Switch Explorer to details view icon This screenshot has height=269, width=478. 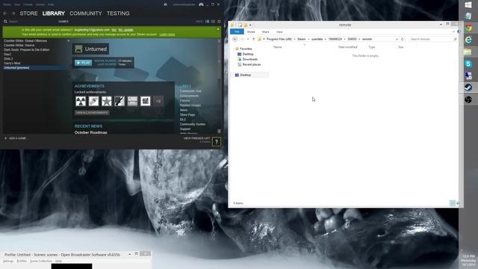453,203
